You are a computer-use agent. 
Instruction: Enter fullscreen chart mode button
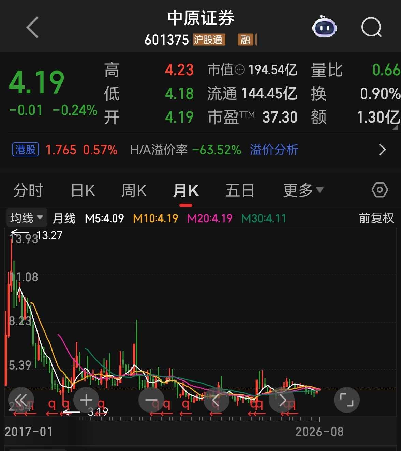coord(347,400)
